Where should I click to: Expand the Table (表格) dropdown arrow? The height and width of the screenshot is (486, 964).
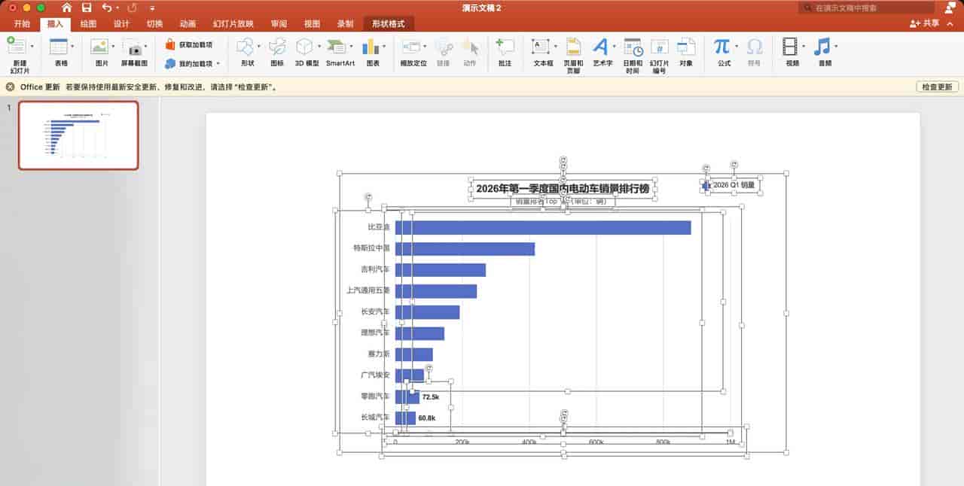coord(72,47)
